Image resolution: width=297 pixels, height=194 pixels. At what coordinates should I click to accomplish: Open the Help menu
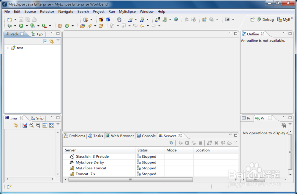[x=161, y=12]
